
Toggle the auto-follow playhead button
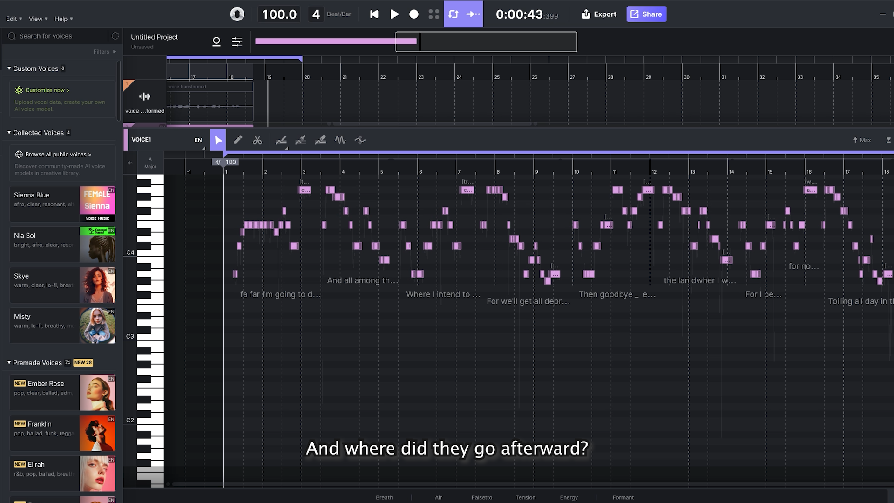473,14
